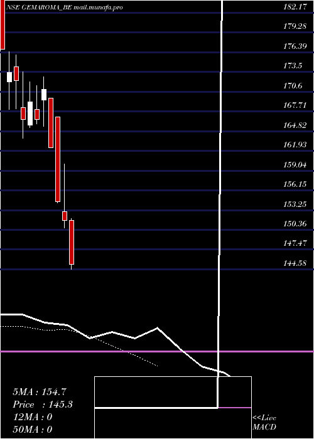Click price label 161.93
The height and width of the screenshot is (439, 314).
pyautogui.click(x=295, y=145)
